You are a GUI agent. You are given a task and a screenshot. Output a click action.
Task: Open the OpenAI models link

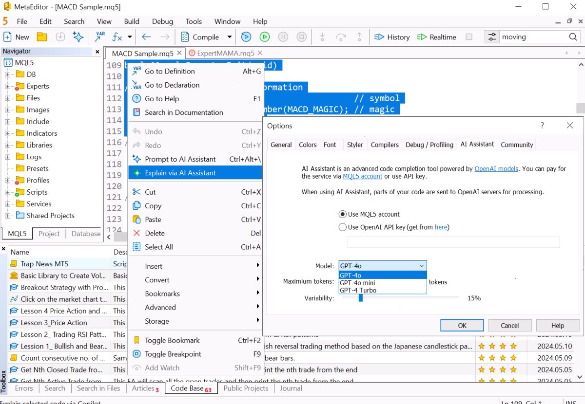pyautogui.click(x=496, y=169)
